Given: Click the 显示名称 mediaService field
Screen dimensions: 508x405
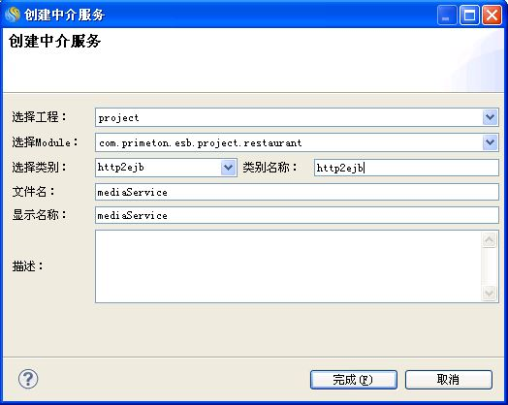Looking at the screenshot, I should (297, 215).
